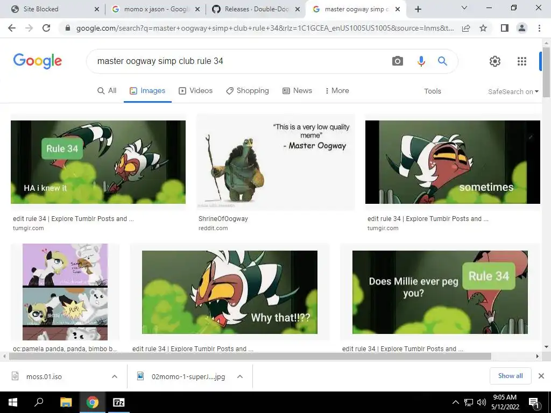
Task: Select the All results tab
Action: pos(107,90)
